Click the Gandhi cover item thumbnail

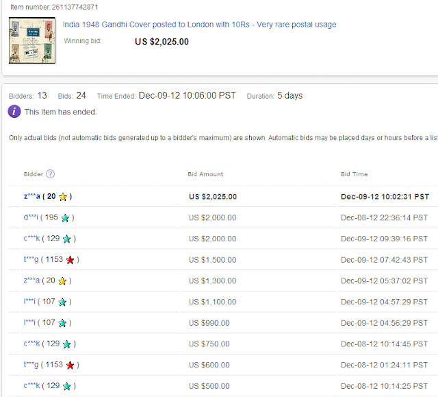tap(32, 40)
